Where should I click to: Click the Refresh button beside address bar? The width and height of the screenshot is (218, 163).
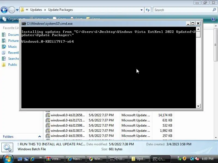tap(148, 10)
